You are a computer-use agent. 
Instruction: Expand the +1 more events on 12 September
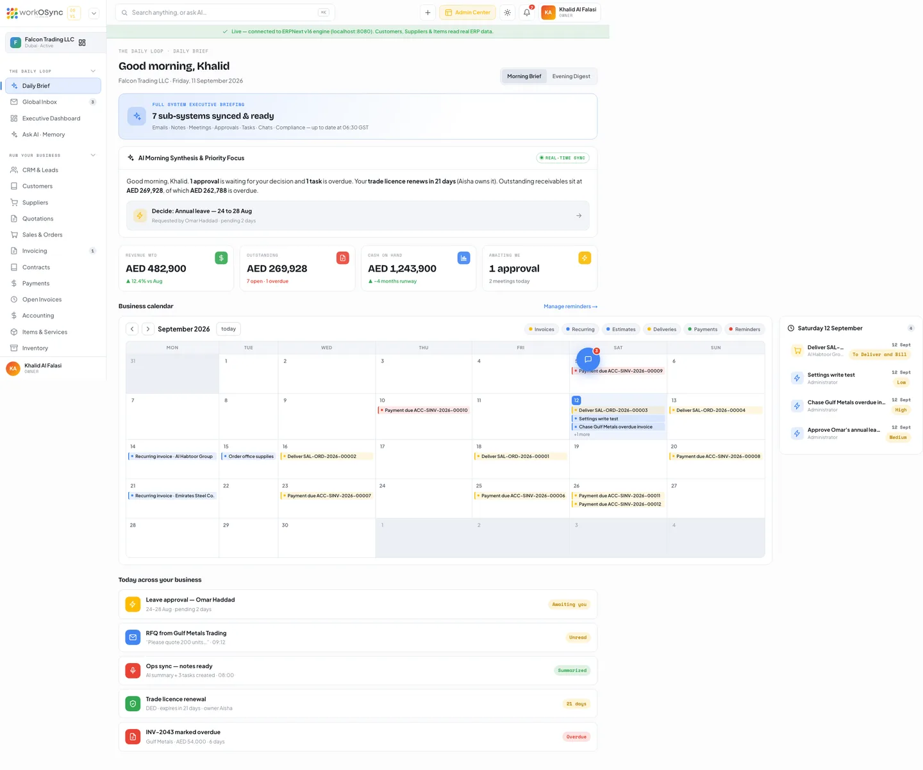click(x=582, y=434)
